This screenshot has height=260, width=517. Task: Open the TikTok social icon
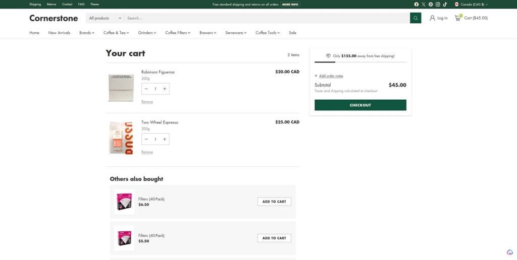(x=445, y=4)
